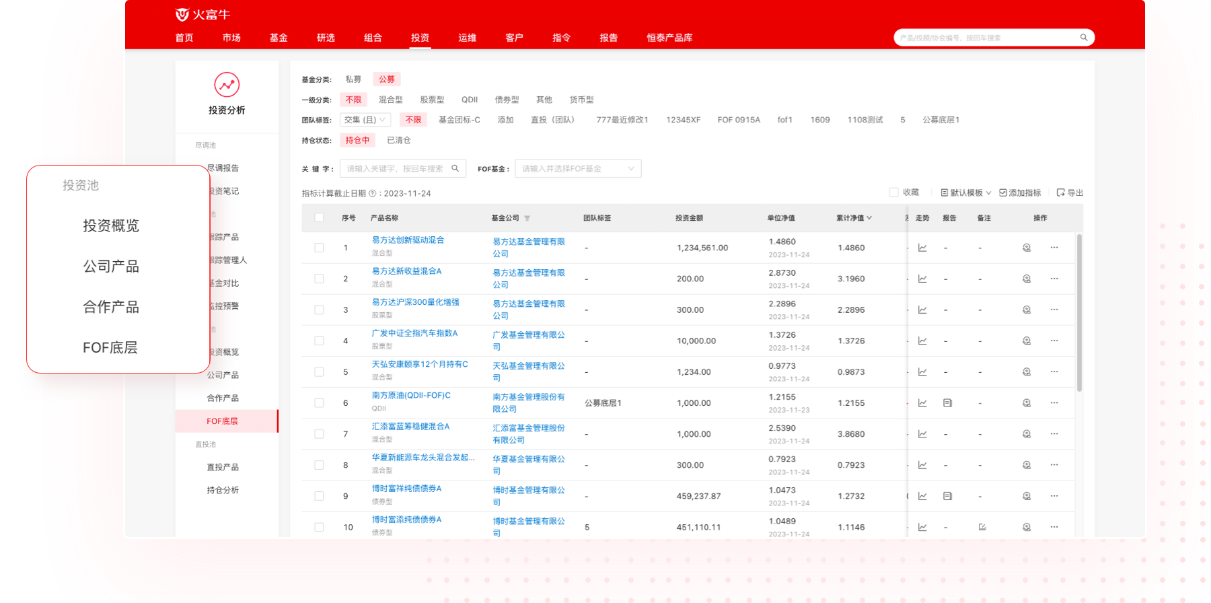
Task: Open 持仓分析 in the sidebar
Action: click(223, 490)
